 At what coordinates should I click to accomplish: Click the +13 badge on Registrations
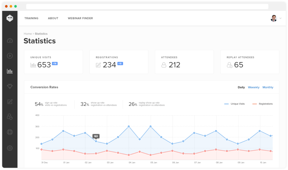[x=120, y=64]
